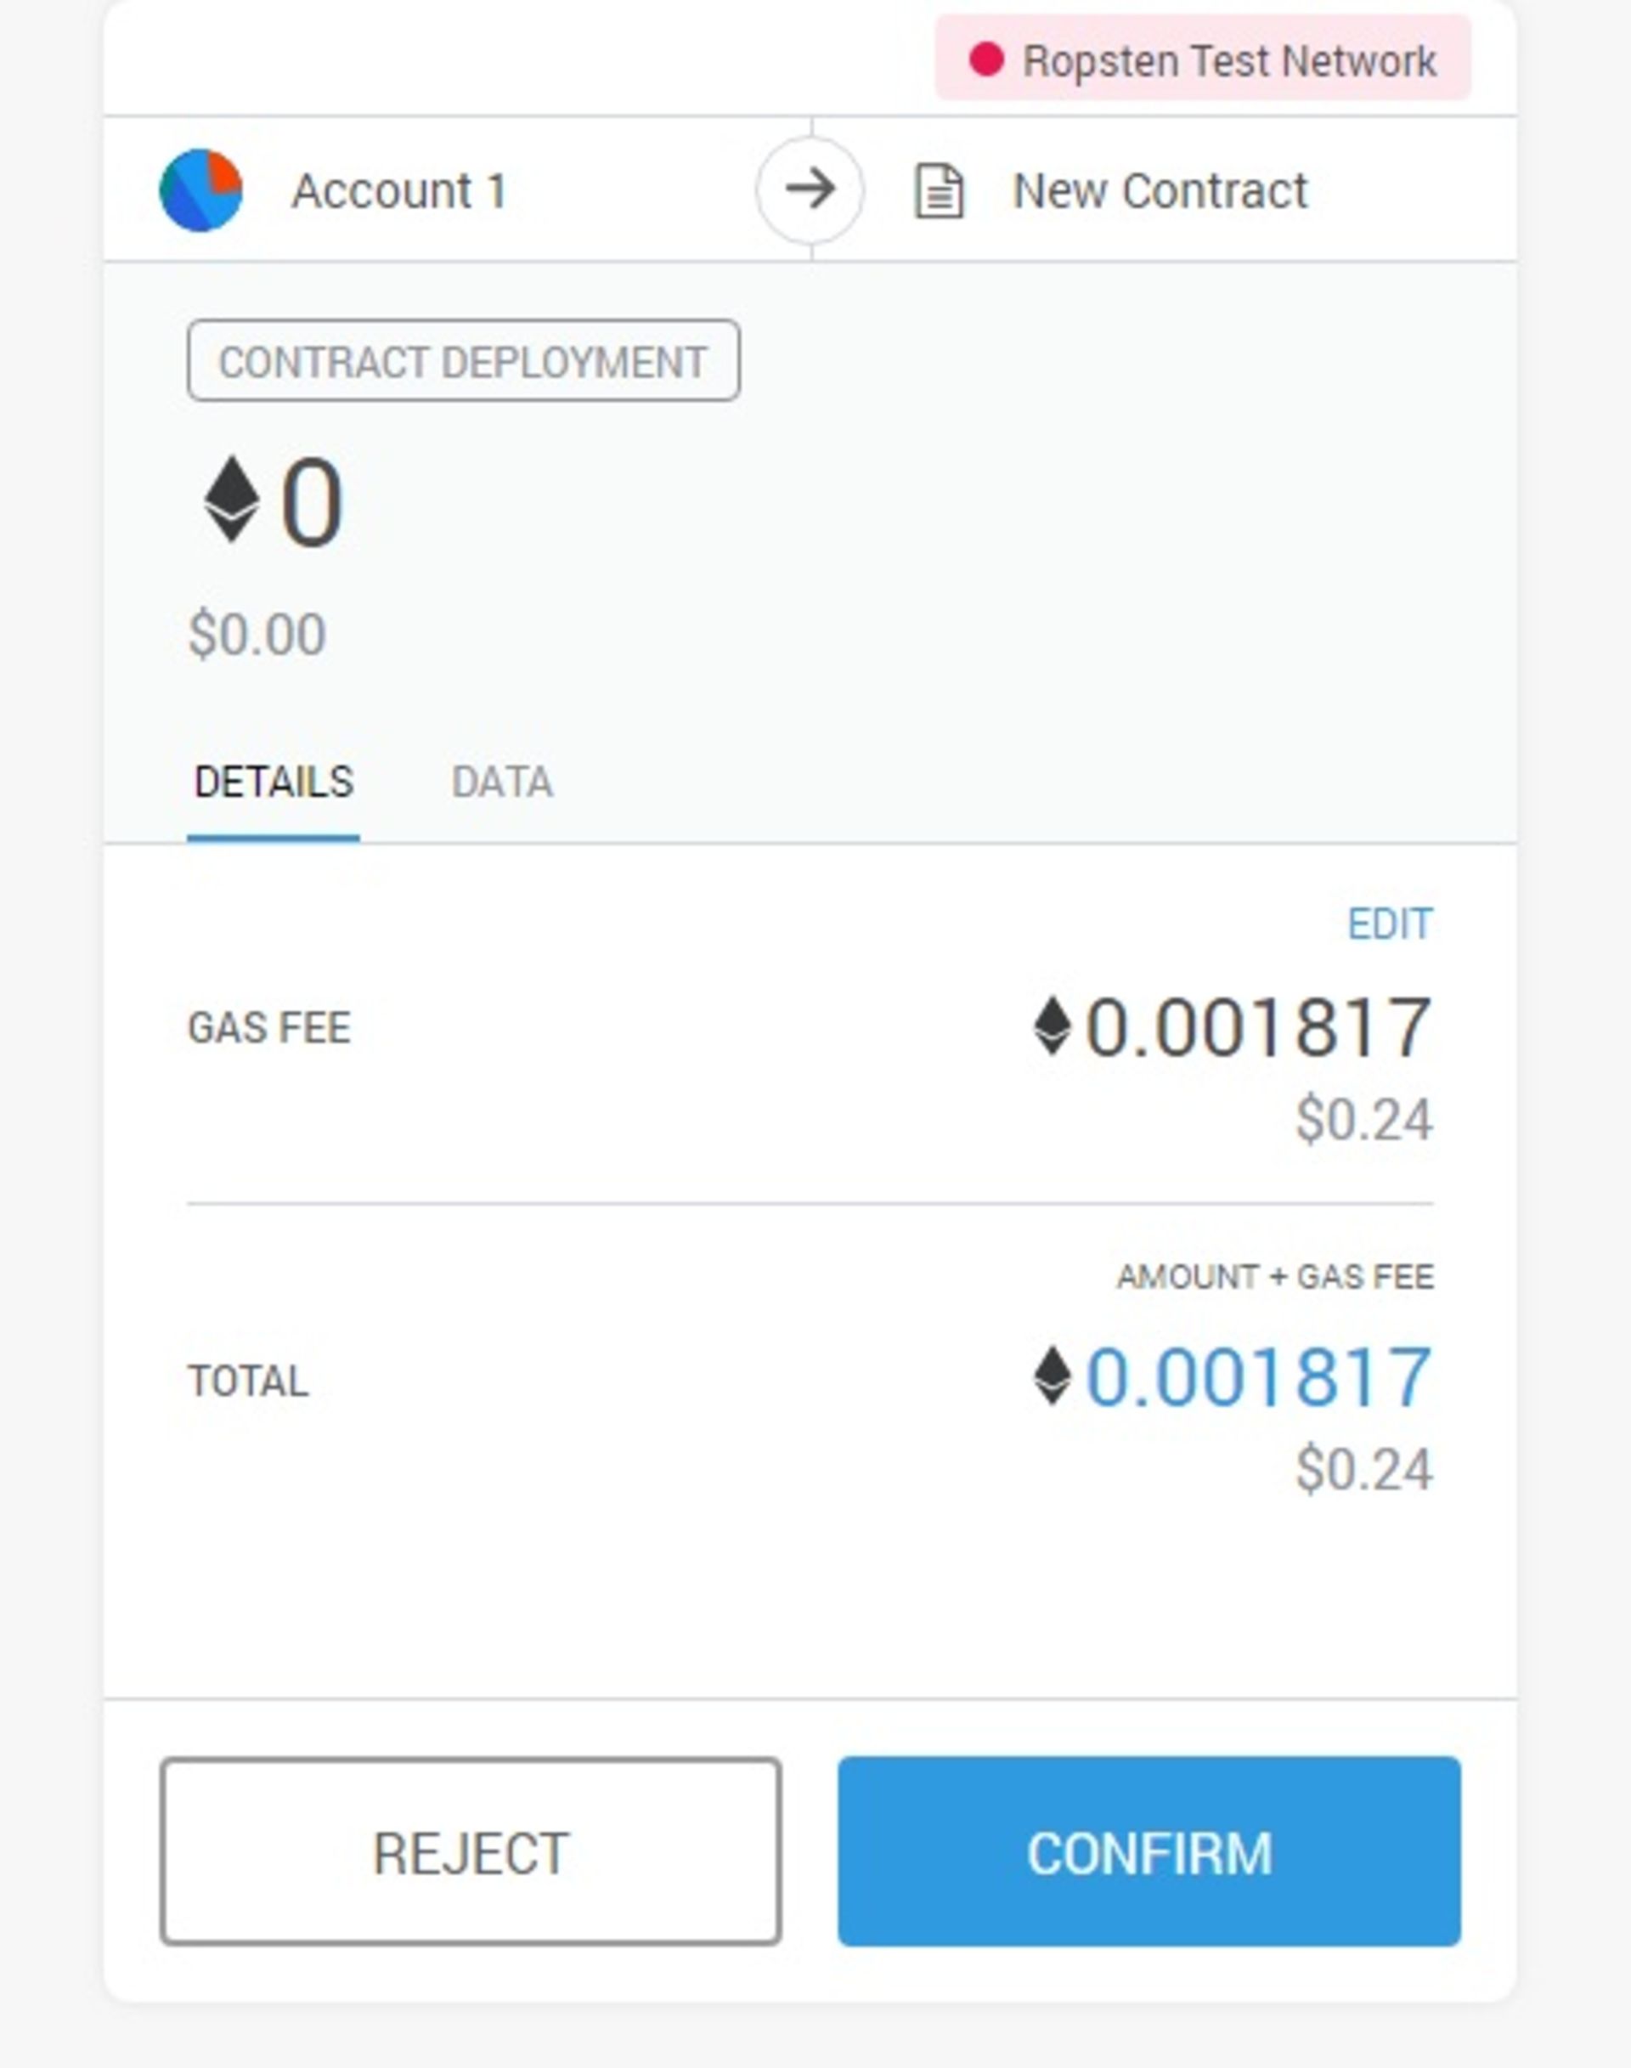Click the Account 1 sender name
1631x2068 pixels.
click(x=399, y=191)
